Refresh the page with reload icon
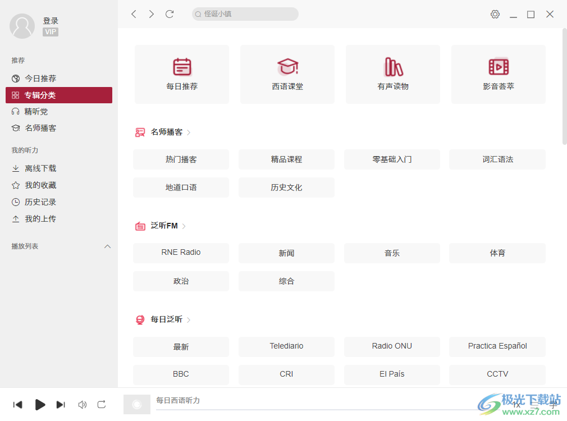Image resolution: width=567 pixels, height=421 pixels. (170, 14)
